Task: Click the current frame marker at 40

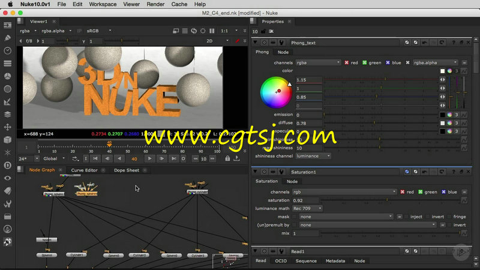Action: [x=109, y=143]
